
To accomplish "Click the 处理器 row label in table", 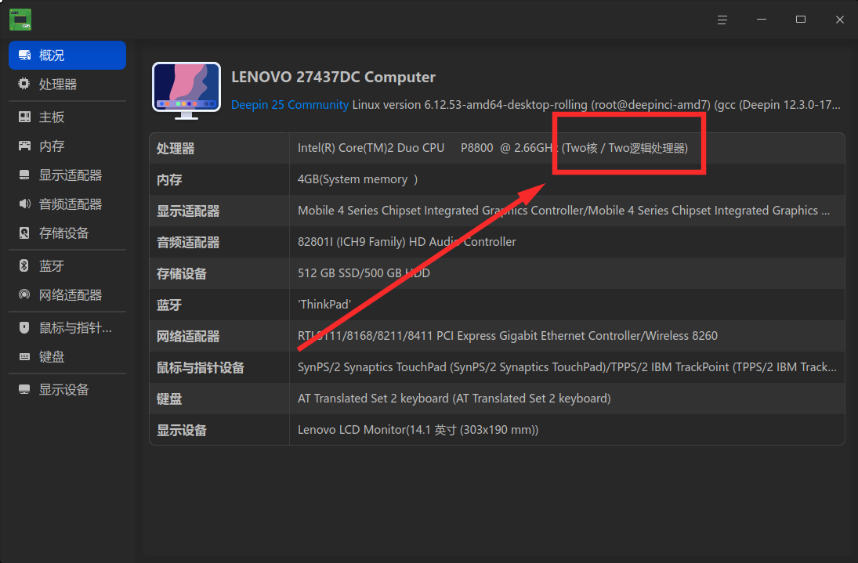I will click(176, 149).
